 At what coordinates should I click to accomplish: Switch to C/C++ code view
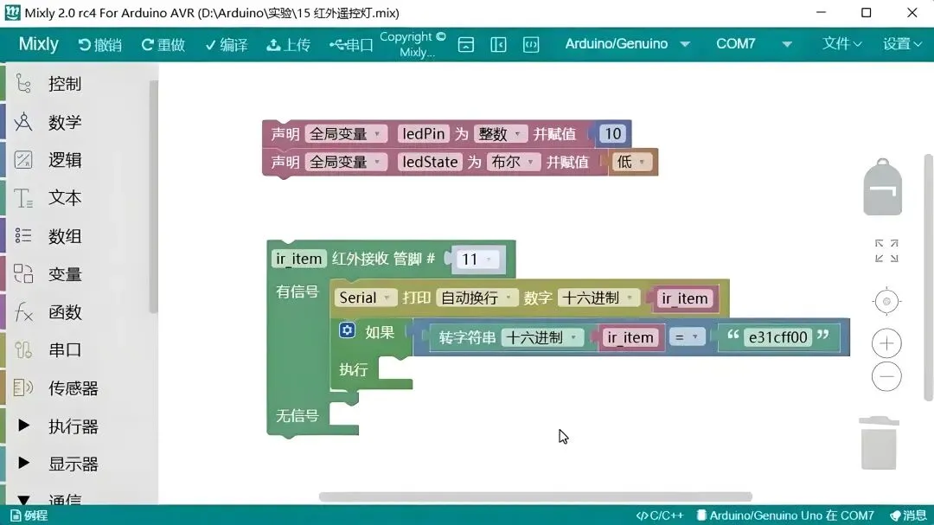pyautogui.click(x=659, y=515)
